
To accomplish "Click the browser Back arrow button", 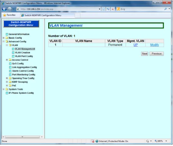I will (4, 9).
